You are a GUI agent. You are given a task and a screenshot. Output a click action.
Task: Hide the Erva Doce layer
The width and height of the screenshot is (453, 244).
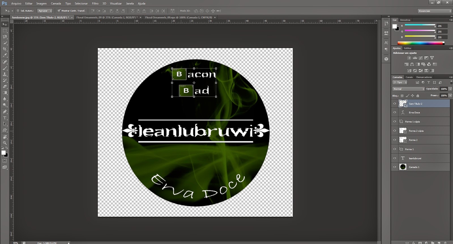pos(395,112)
